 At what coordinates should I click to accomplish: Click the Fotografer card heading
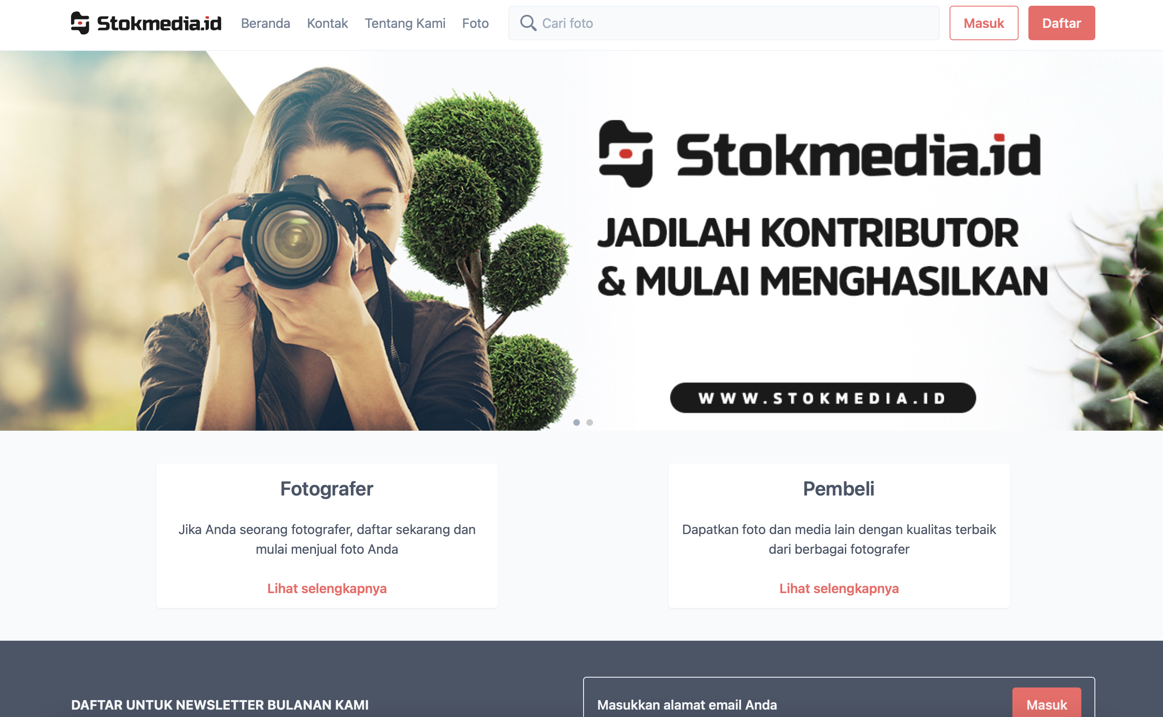tap(327, 489)
